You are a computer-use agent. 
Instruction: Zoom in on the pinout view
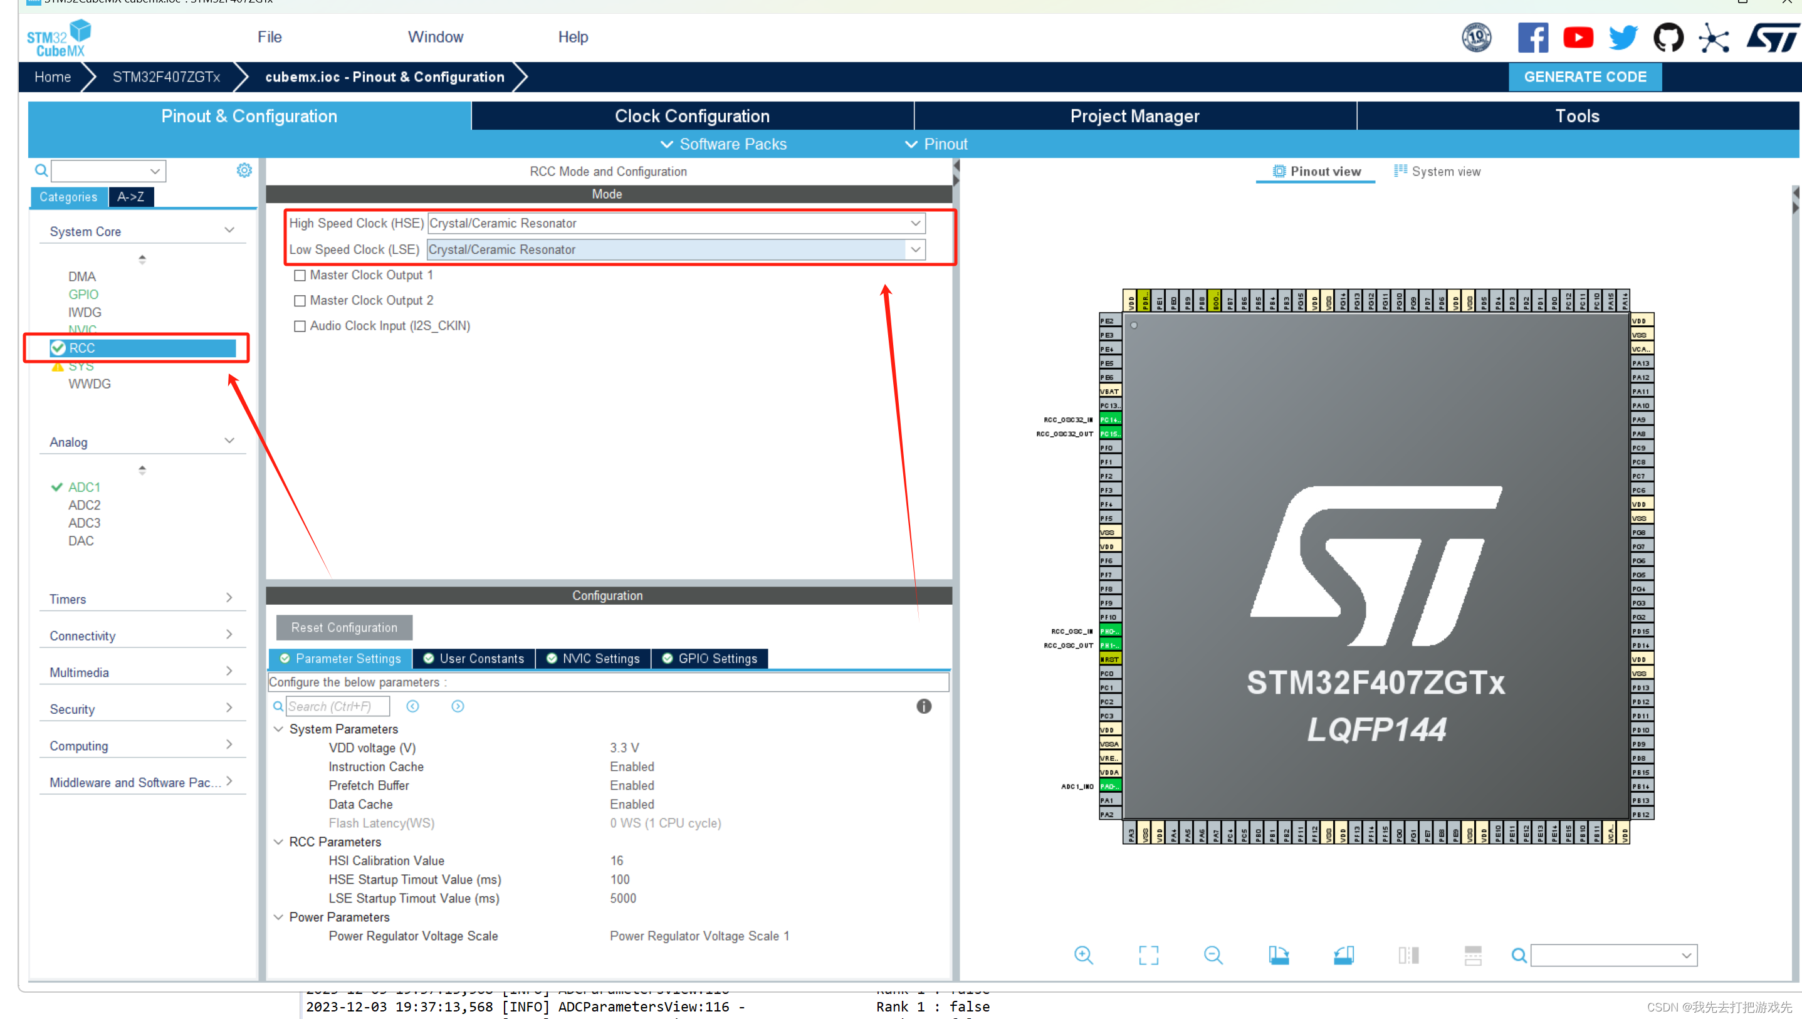pyautogui.click(x=1083, y=954)
